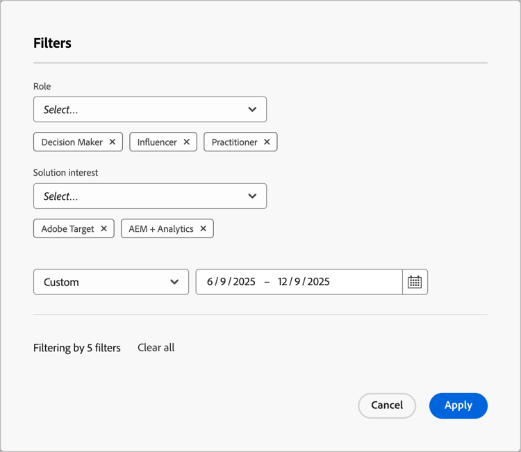Remove the Influencer role tag
Screen dimensions: 521x452
click(186, 142)
